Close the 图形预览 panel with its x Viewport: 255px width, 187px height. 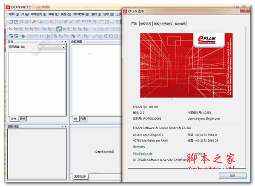click(x=66, y=127)
